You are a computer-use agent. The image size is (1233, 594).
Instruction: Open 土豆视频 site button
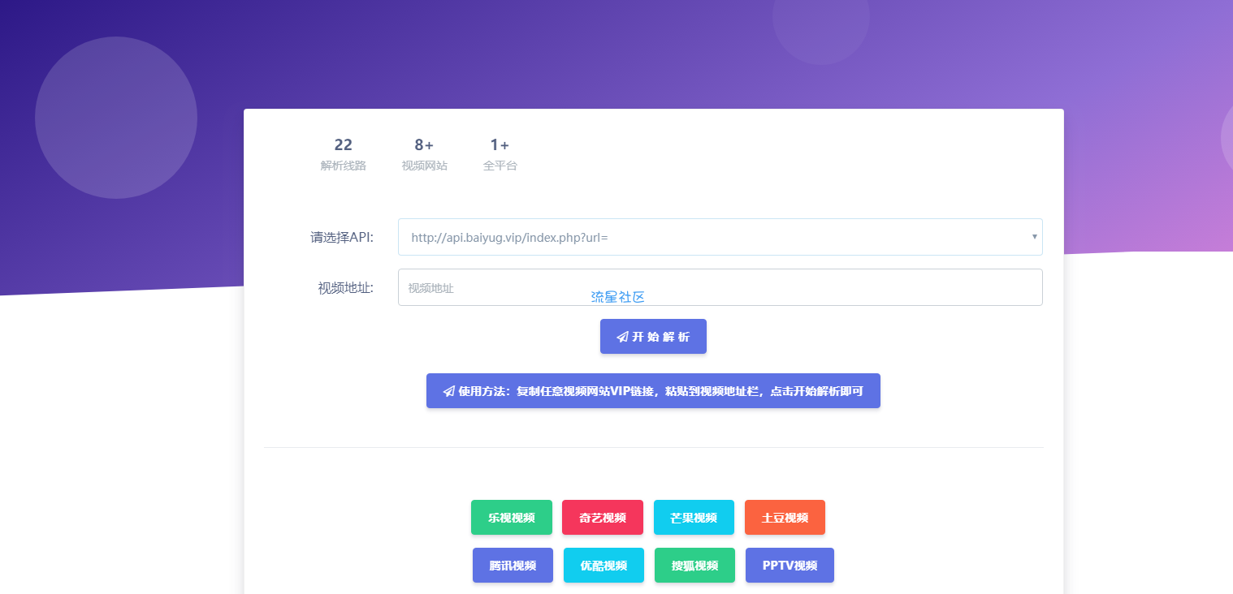point(785,518)
